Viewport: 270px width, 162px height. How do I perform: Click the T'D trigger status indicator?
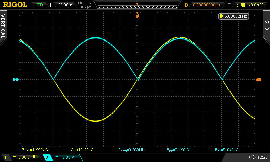click(39, 5)
